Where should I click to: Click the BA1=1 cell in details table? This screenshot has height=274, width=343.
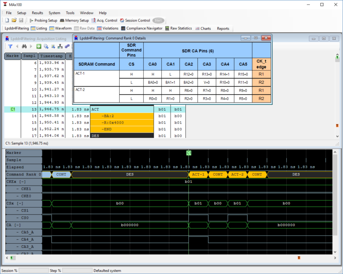(x=171, y=83)
